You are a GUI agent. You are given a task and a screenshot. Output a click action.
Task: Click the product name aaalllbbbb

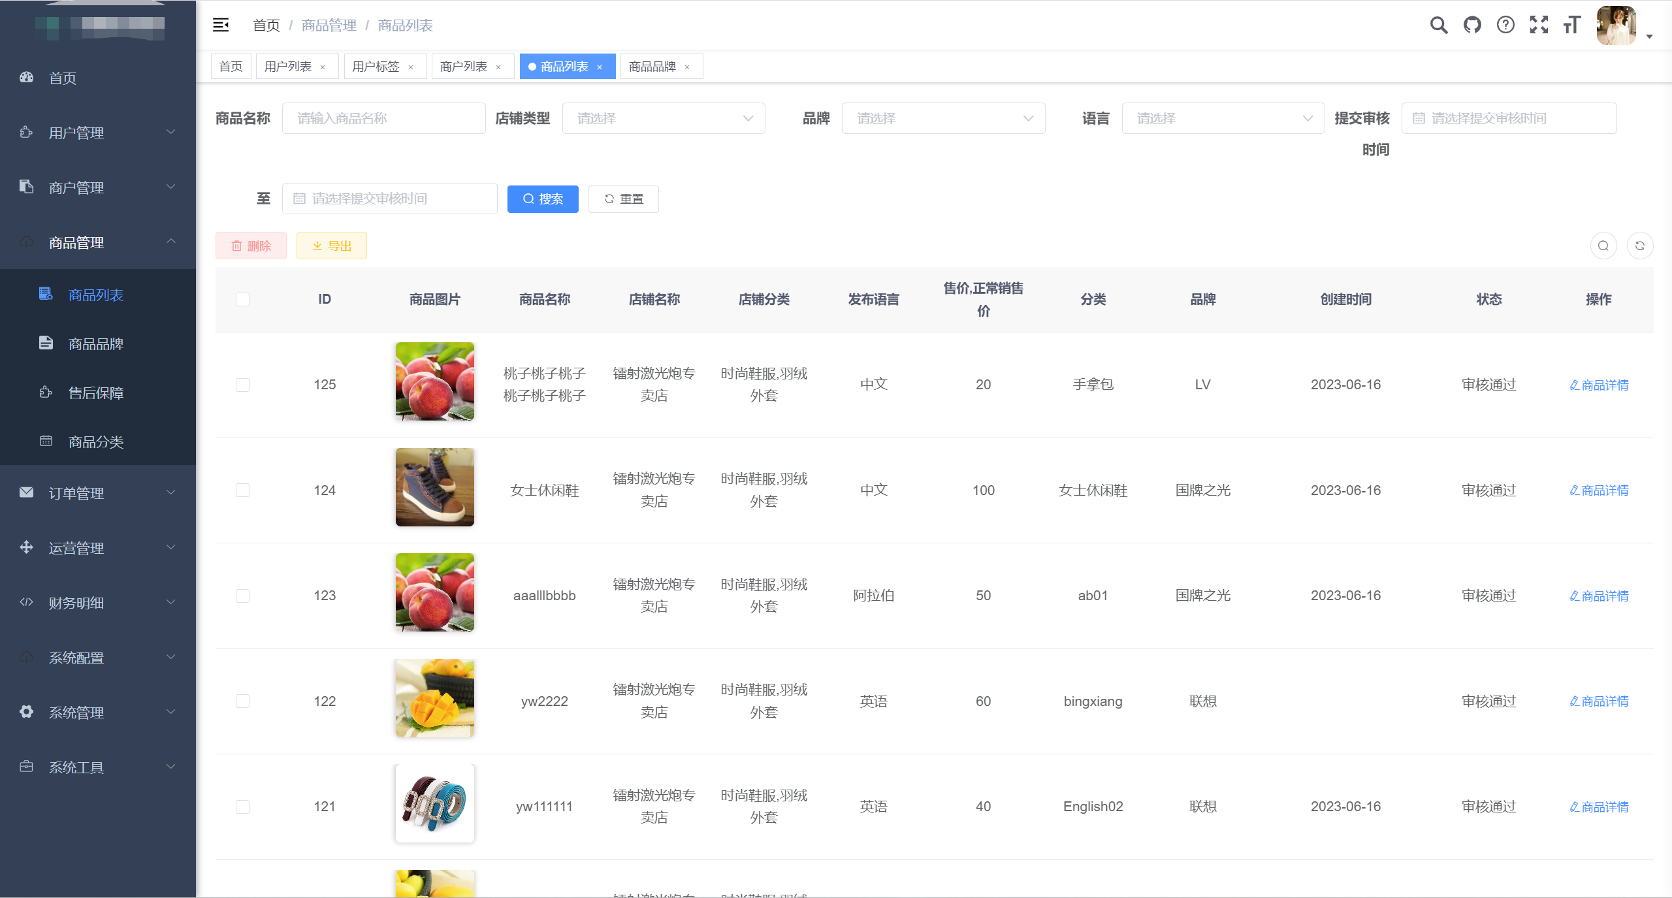[x=545, y=596]
